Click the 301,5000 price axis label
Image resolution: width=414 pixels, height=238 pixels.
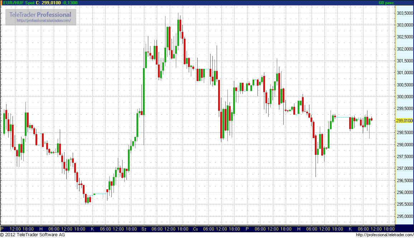pyautogui.click(x=405, y=61)
